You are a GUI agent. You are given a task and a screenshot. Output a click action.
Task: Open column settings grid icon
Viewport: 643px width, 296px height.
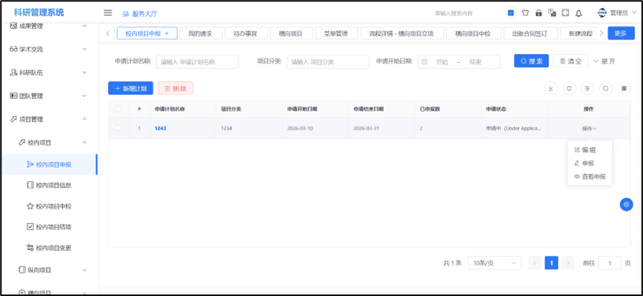coord(624,88)
